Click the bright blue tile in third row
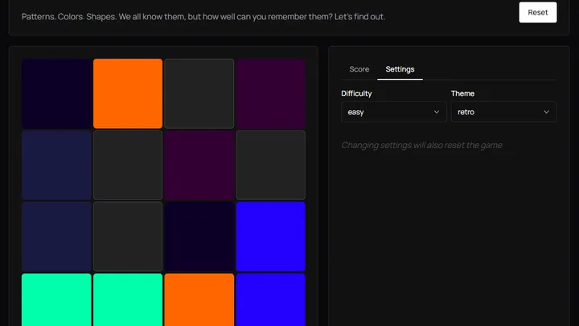 [x=270, y=237]
